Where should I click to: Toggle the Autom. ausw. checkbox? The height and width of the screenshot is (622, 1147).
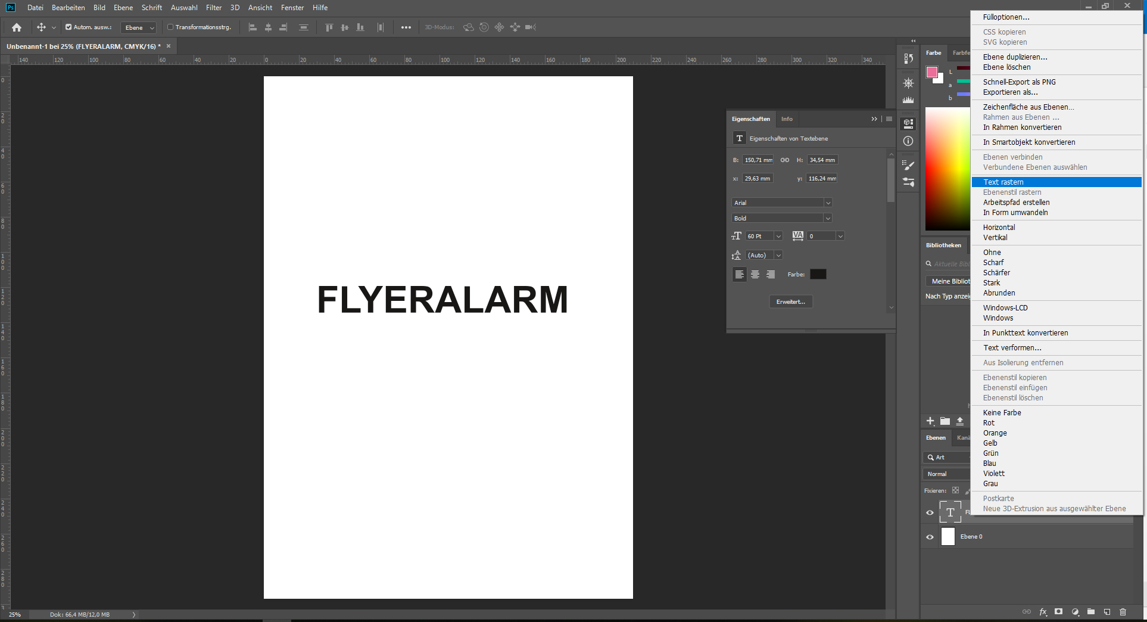coord(68,27)
